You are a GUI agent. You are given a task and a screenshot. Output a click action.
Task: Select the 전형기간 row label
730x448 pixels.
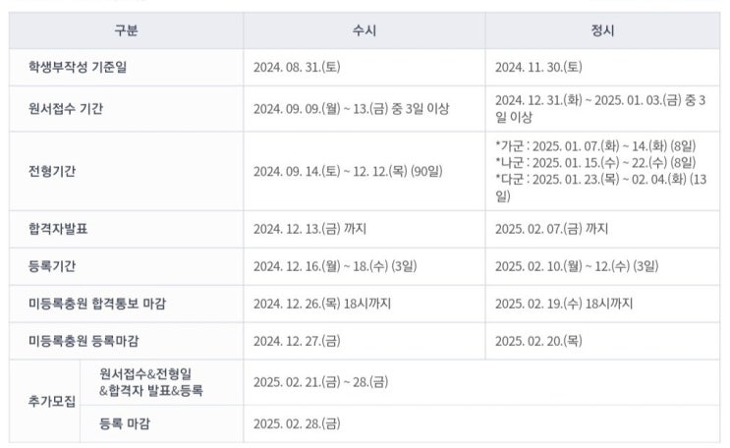coord(52,171)
